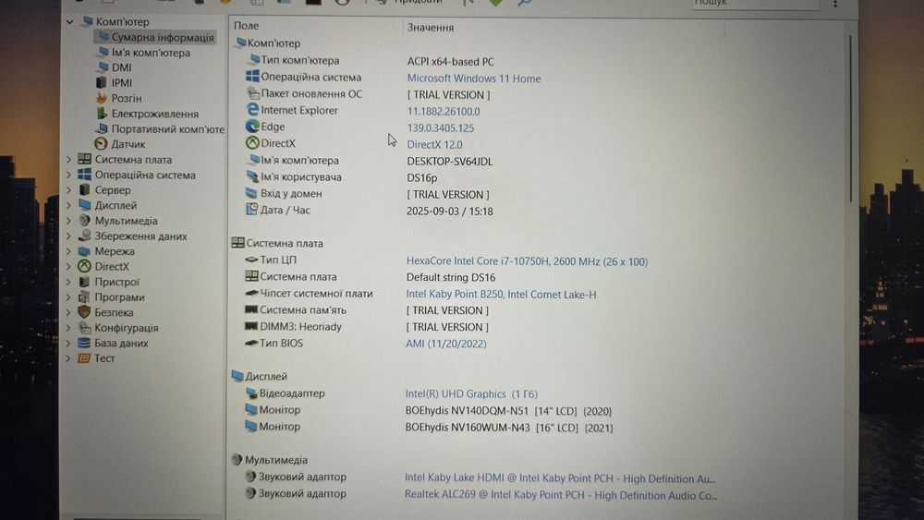Expand the Операційна система node

click(x=68, y=175)
